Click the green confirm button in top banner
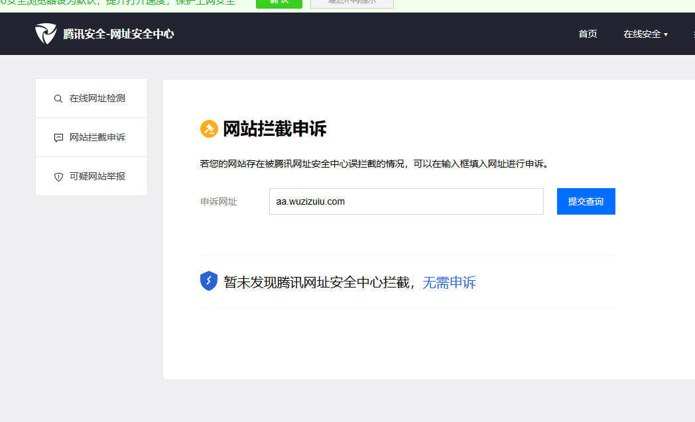 tap(279, 3)
